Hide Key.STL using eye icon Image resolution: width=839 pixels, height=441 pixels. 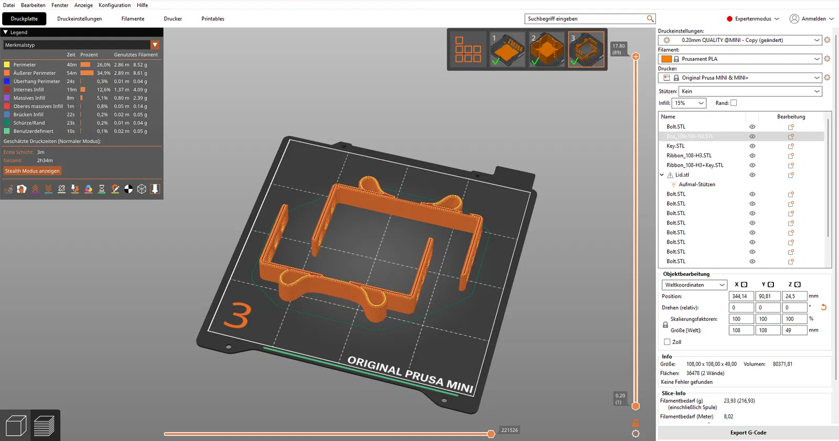[x=752, y=146]
